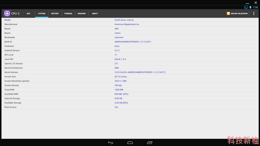Click the ONLINE VALIDATION button label
The image size is (260, 146).
(239, 13)
